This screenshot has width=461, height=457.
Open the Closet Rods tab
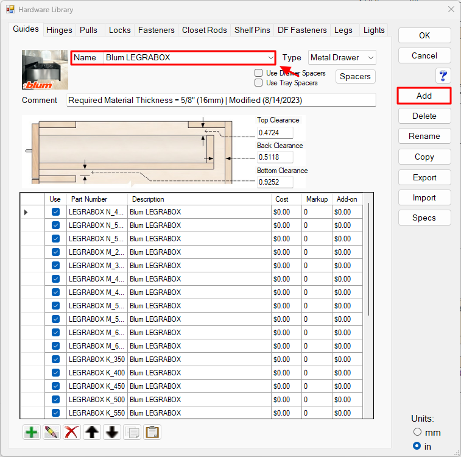tap(204, 30)
